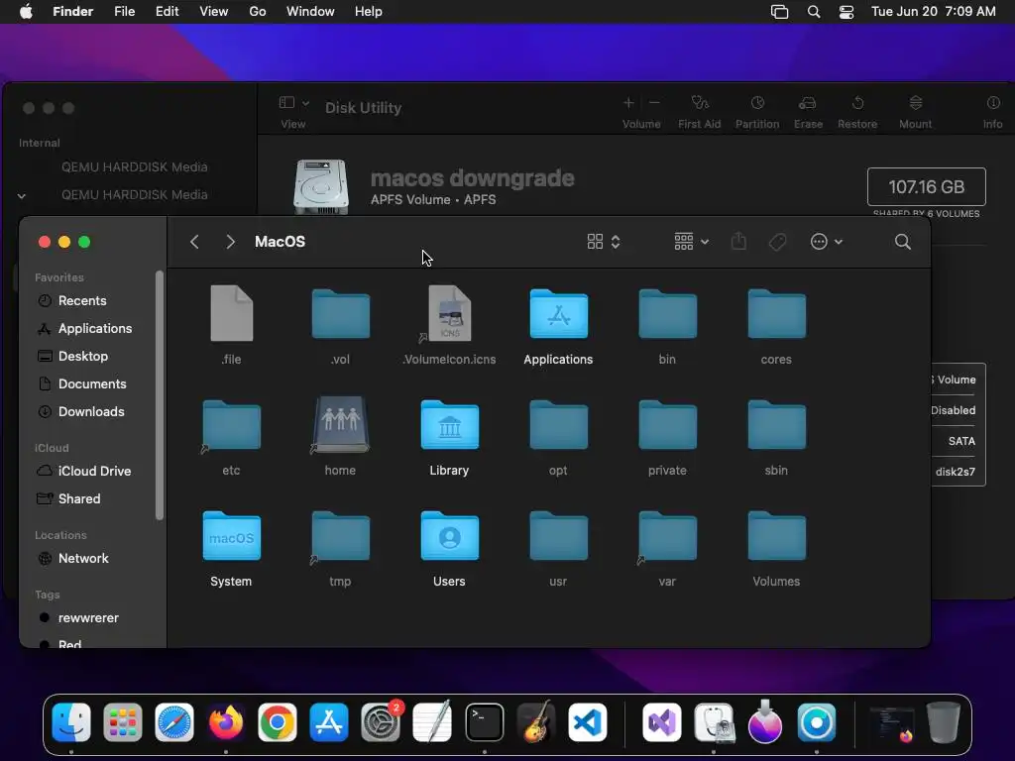Click First Aid in Disk Utility toolbar

pos(699,112)
